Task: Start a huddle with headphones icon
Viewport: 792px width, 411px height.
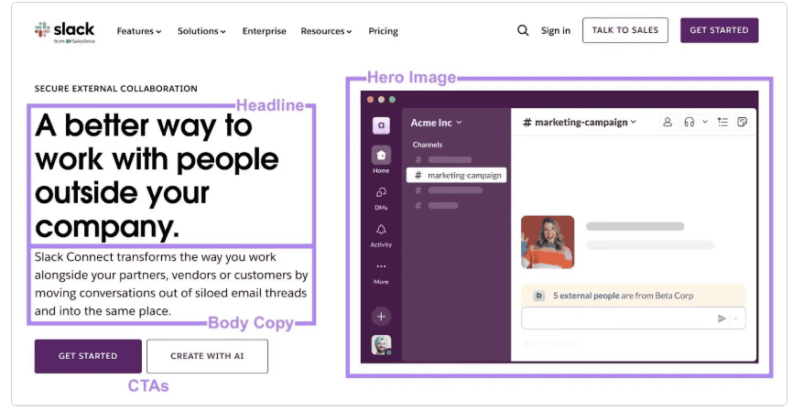Action: [689, 122]
